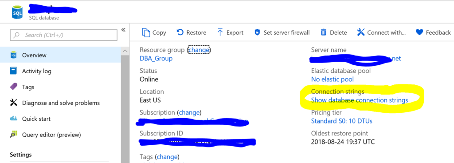Click the Settings section heading
This screenshot has width=454, height=163.
tap(21, 155)
